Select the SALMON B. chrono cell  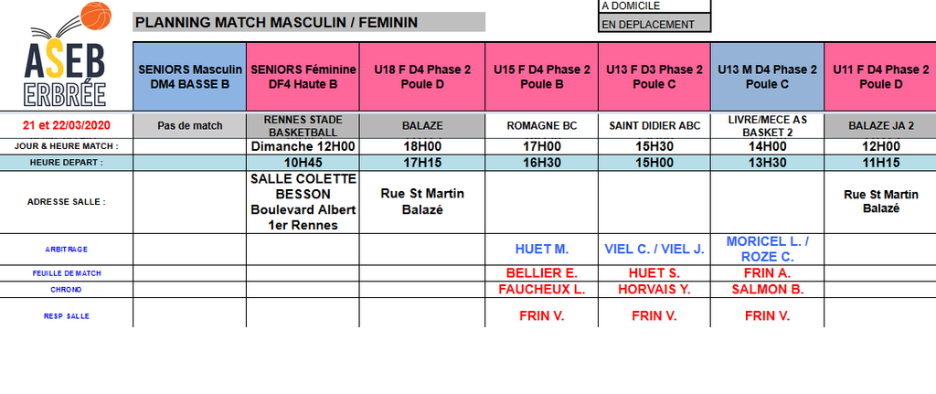coord(767,289)
